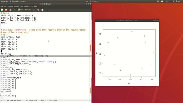Image resolution: width=183 pixels, height=103 pixels.
Task: Expand the GNU Emacs 25 (GUI) app menu
Action: click(18, 1)
